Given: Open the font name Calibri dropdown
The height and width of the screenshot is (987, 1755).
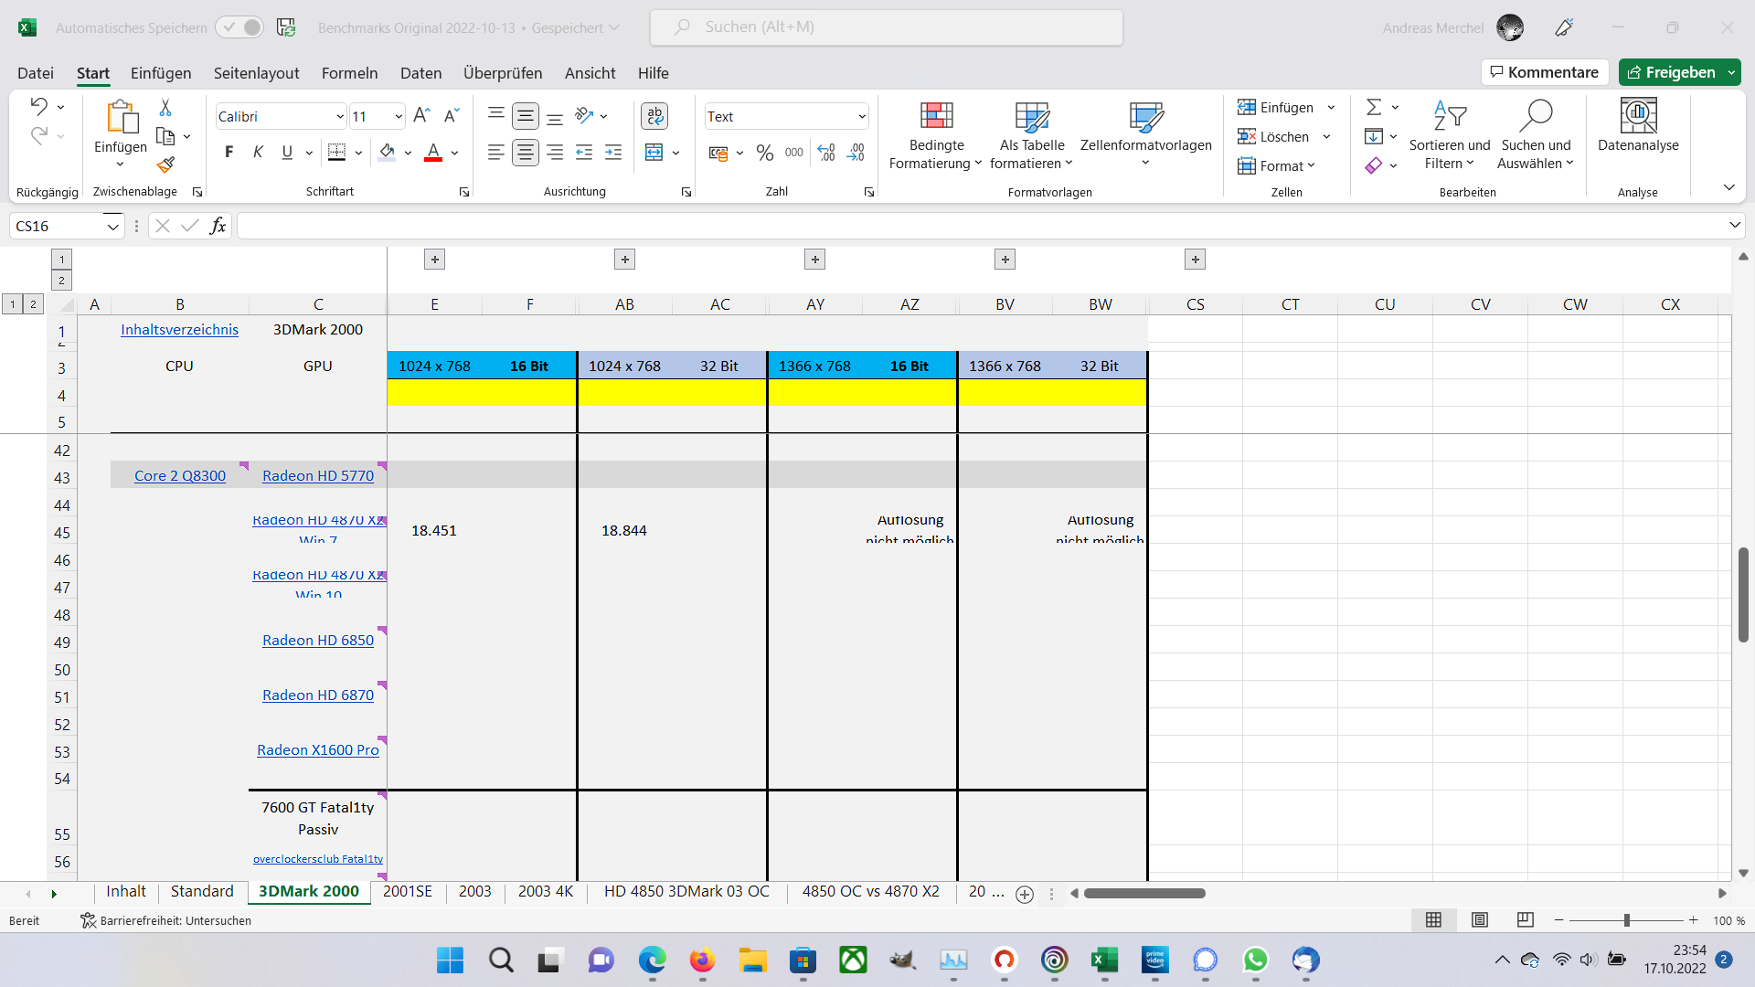Looking at the screenshot, I should pyautogui.click(x=339, y=117).
